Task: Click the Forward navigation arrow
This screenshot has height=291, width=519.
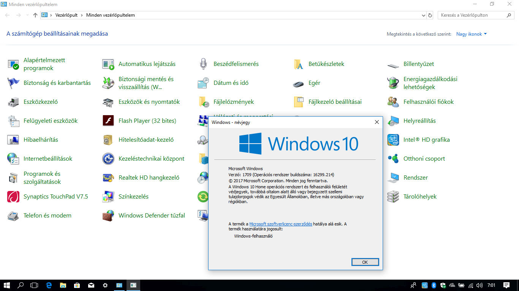Action: (18, 15)
